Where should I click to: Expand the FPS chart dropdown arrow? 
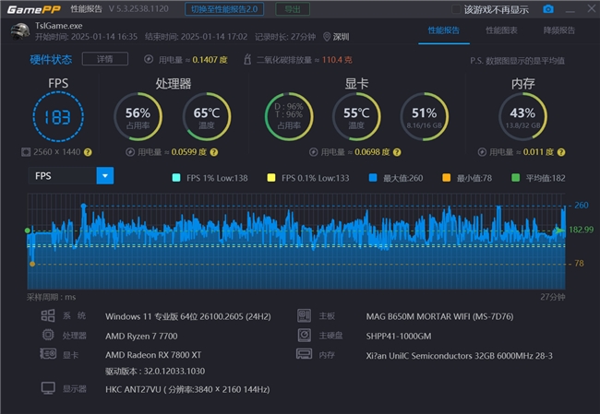point(105,176)
